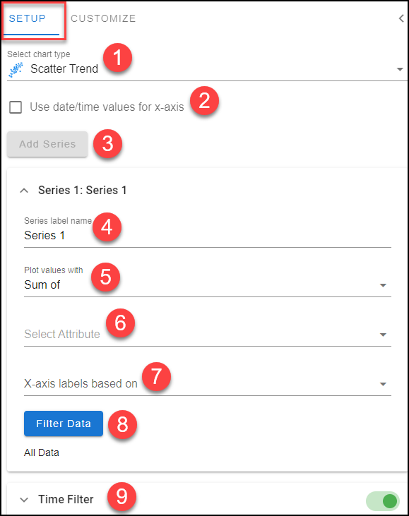The width and height of the screenshot is (409, 516).
Task: Collapse the Series 1 section chevron
Action: [24, 191]
